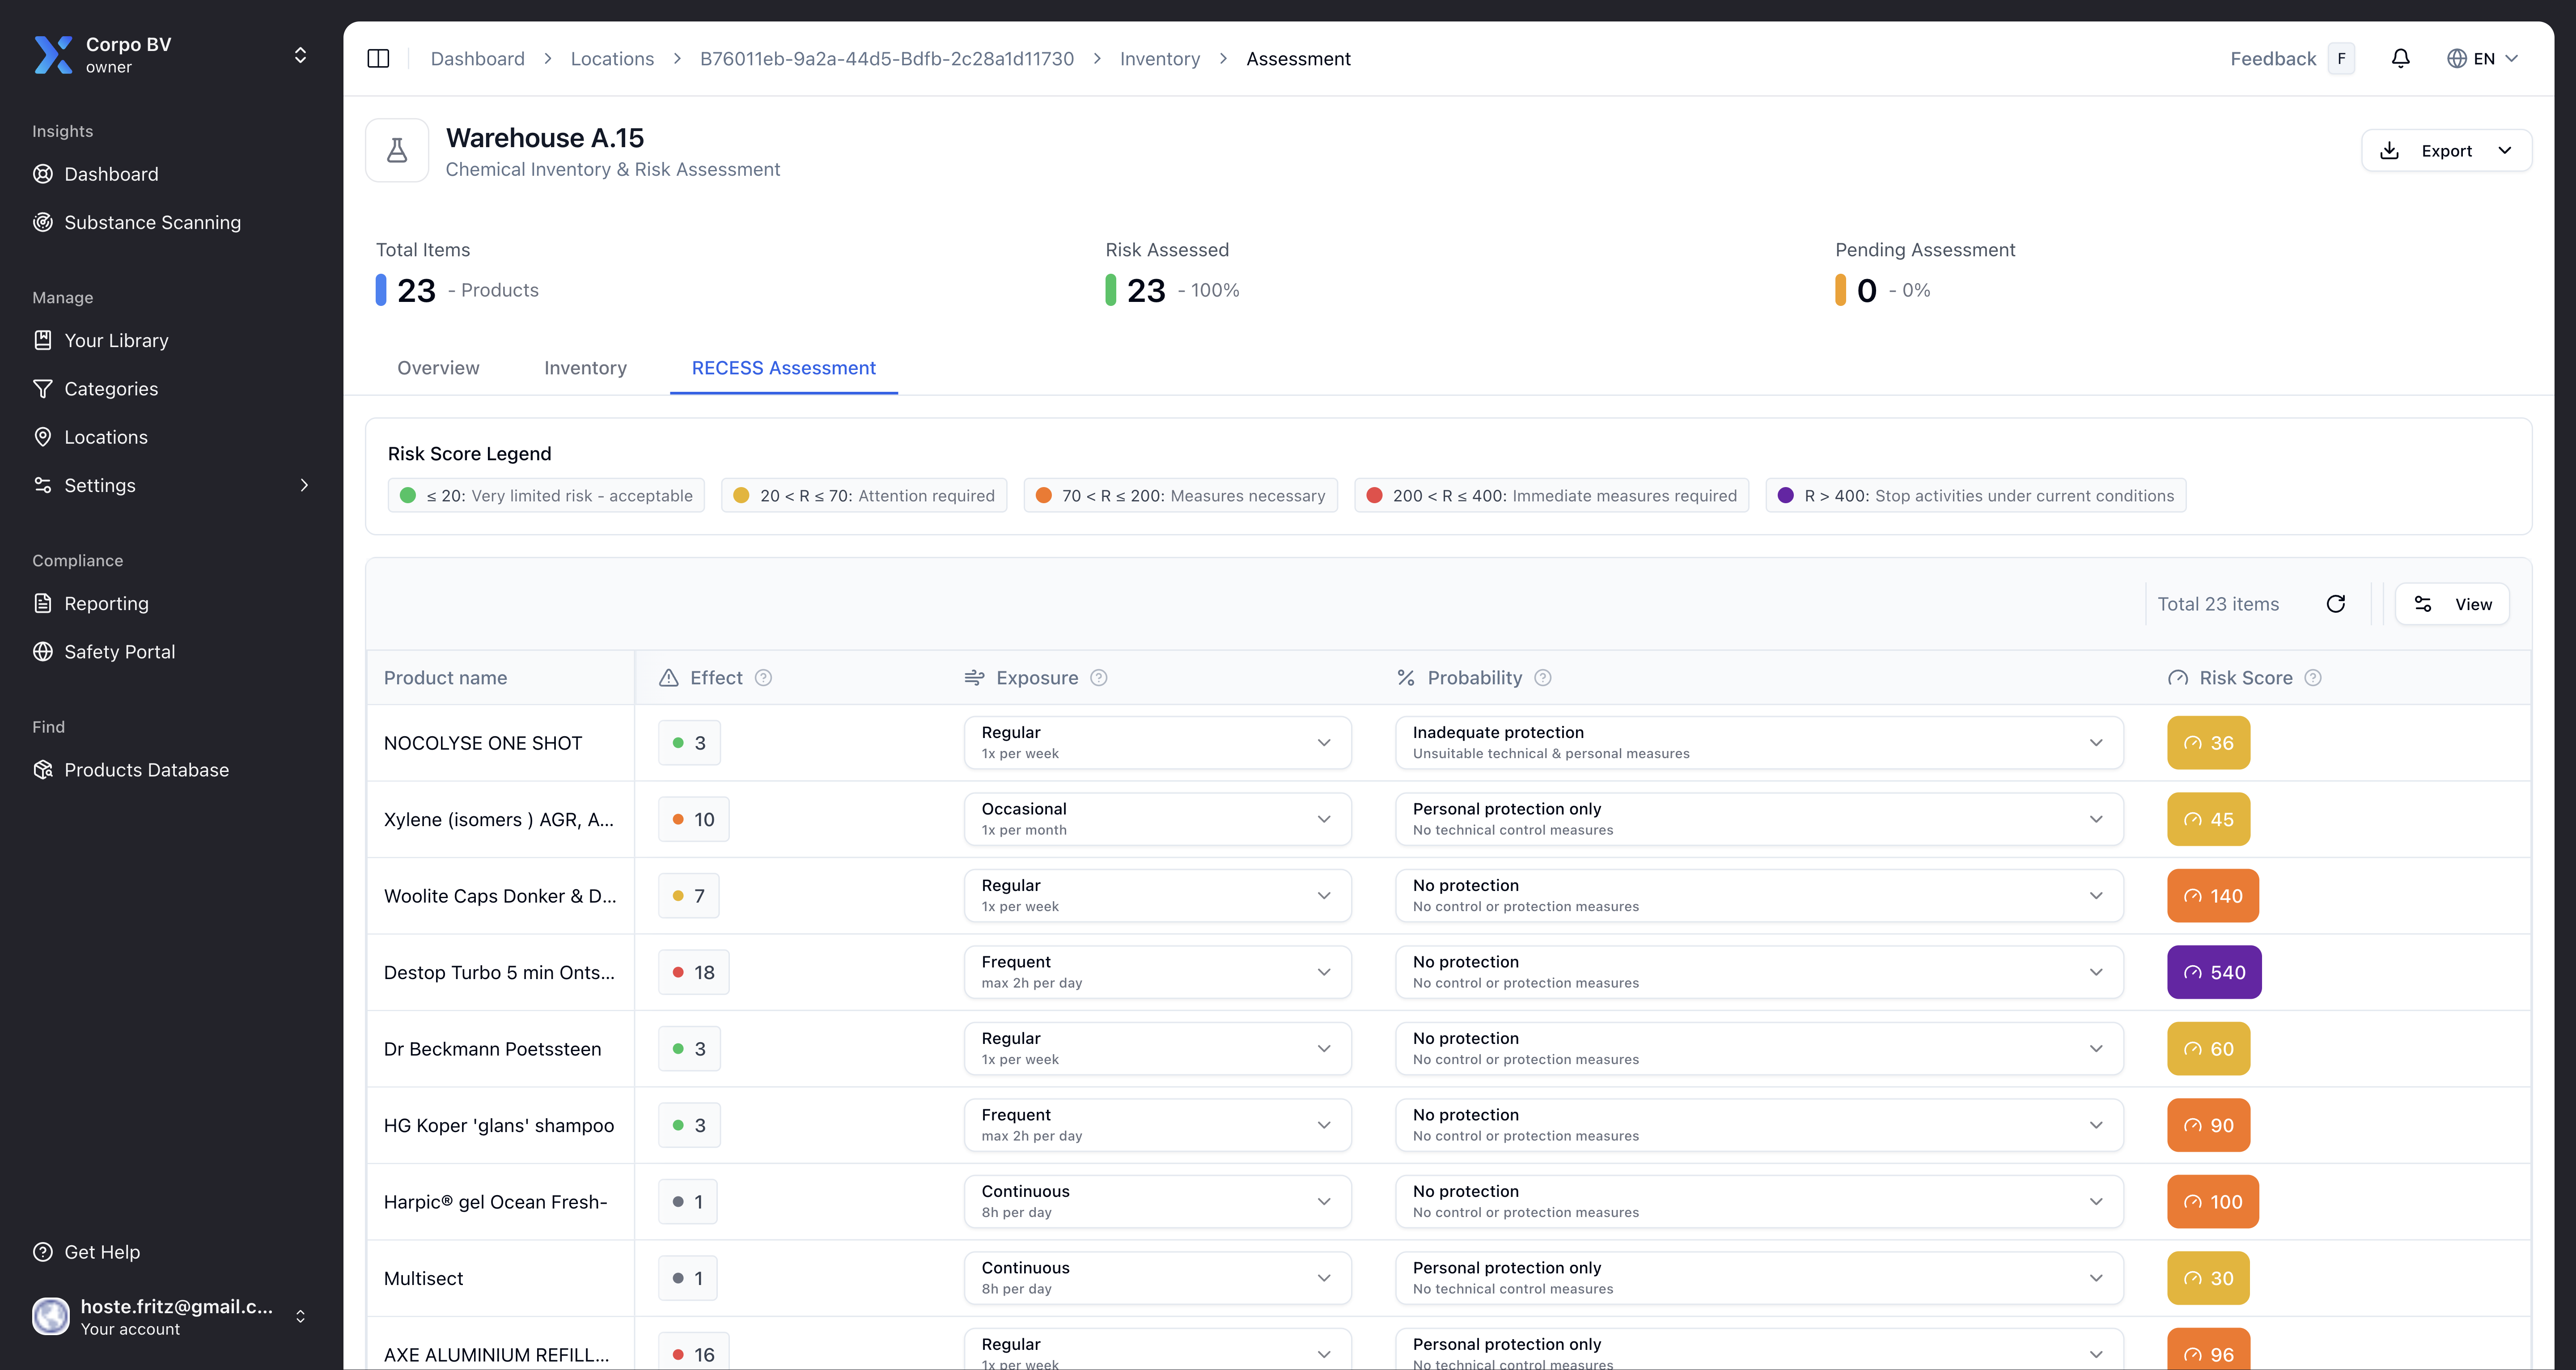Open exposure dropdown for NOCOLYSE ONE SHOT
This screenshot has width=2576, height=1370.
1157,743
